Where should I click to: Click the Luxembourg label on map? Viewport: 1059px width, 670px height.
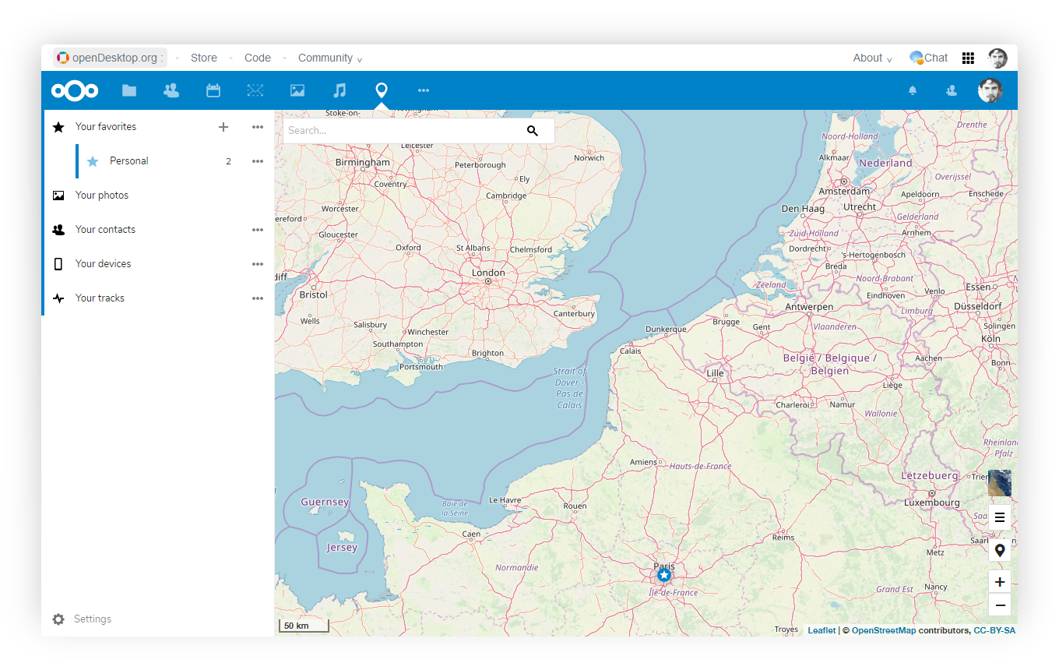pos(932,503)
